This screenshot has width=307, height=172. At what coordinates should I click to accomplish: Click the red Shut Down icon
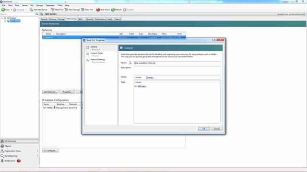click(x=98, y=10)
